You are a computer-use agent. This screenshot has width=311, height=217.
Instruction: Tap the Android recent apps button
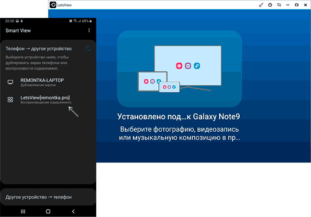[23, 211]
